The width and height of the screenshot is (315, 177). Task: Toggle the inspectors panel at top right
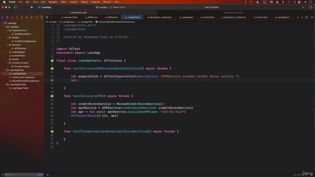[311, 7]
